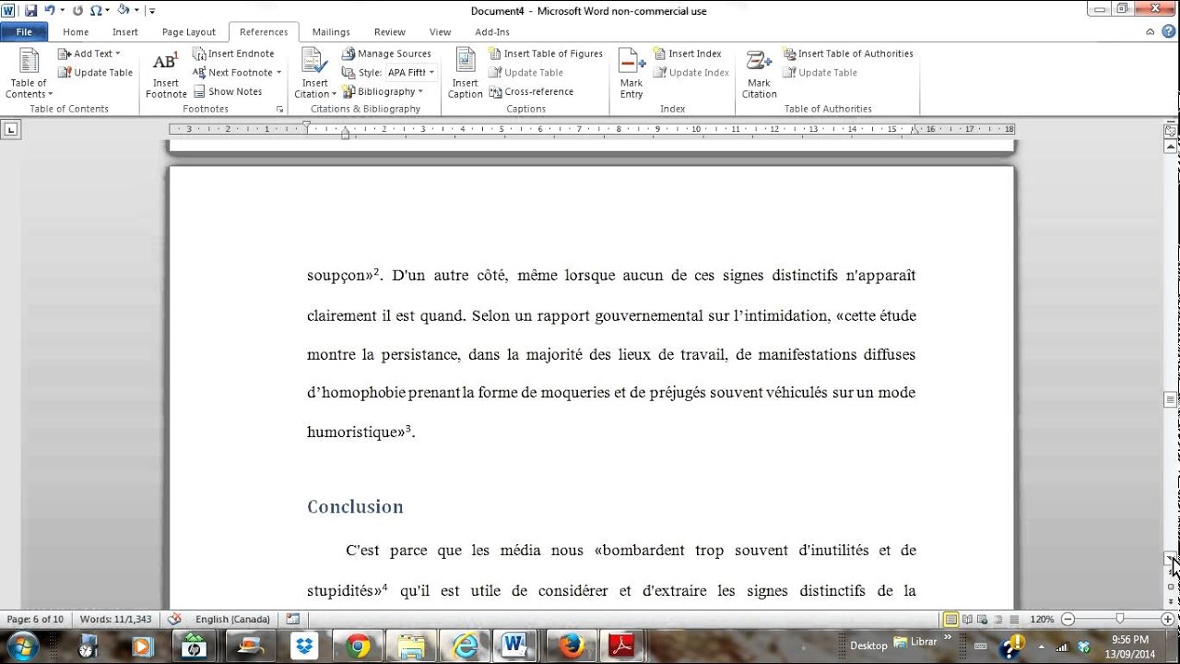This screenshot has width=1180, height=664.
Task: Mark an index entry
Action: pyautogui.click(x=631, y=74)
